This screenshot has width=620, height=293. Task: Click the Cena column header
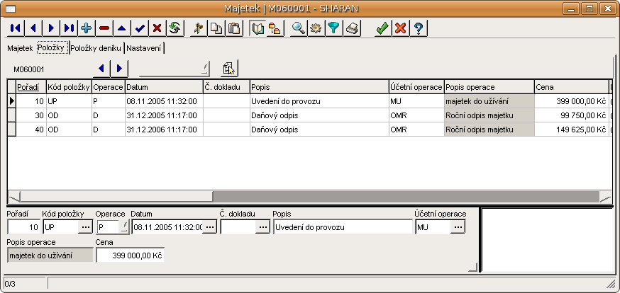pyautogui.click(x=571, y=86)
